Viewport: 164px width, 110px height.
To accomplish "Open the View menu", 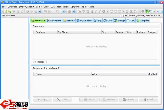I will tap(46, 7).
